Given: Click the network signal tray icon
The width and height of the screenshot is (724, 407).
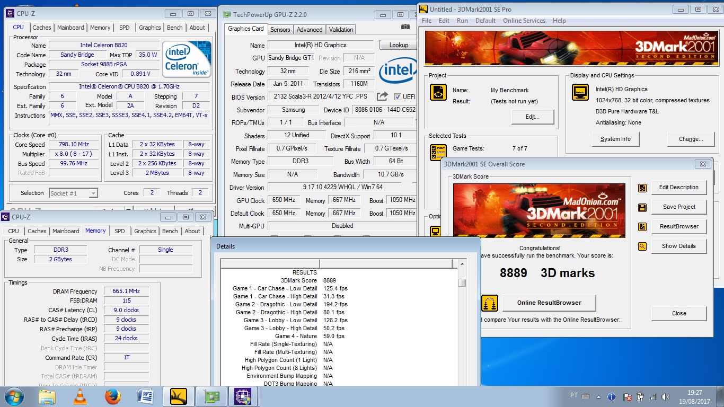Looking at the screenshot, I should (x=653, y=396).
